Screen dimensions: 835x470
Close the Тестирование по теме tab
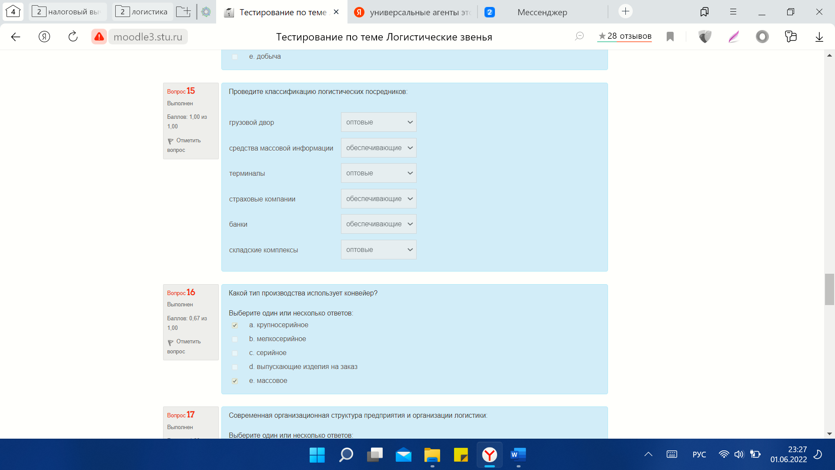tap(336, 12)
